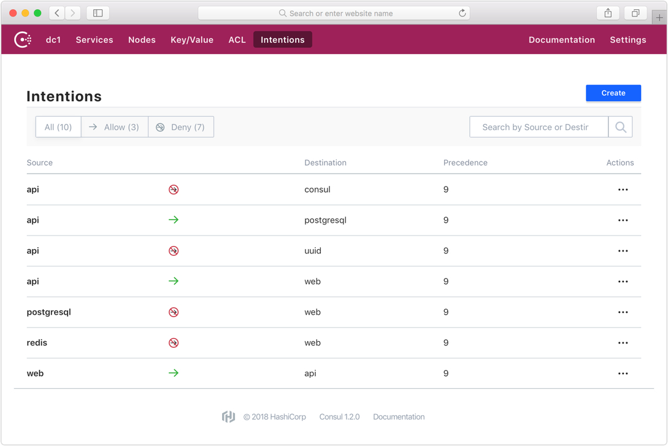Expand actions menu for web to api
The width and height of the screenshot is (668, 446).
pyautogui.click(x=623, y=374)
